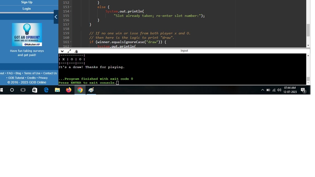This screenshot has height=177, width=315.
Task: Click the 'Program finished with exit code 0' text
Action: 96,79
